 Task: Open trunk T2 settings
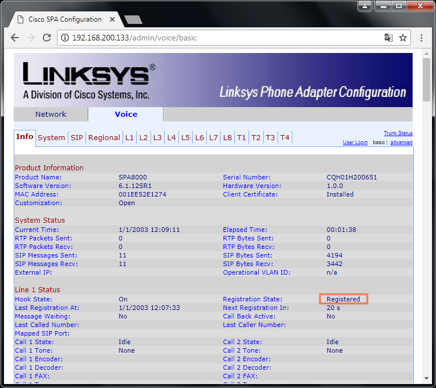click(256, 137)
